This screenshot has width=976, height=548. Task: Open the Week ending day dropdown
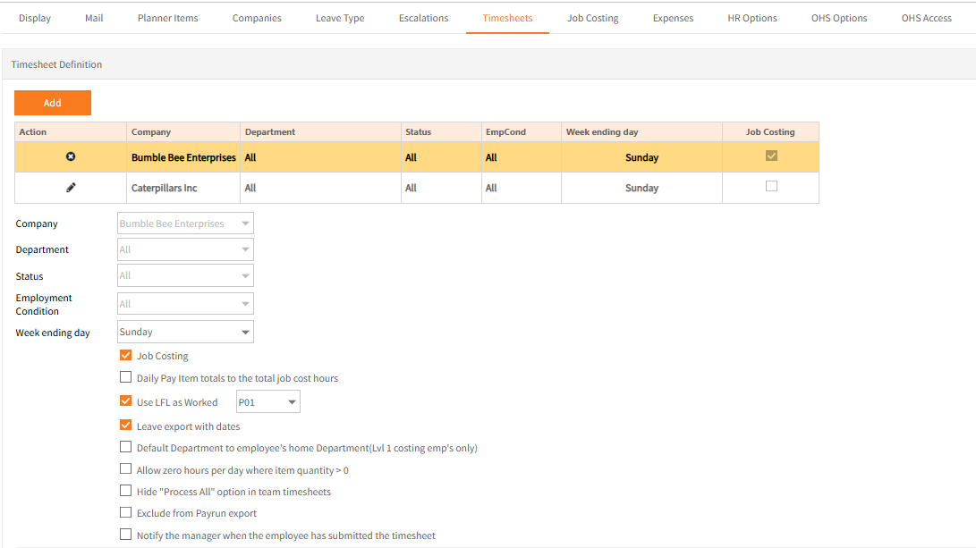tap(185, 333)
